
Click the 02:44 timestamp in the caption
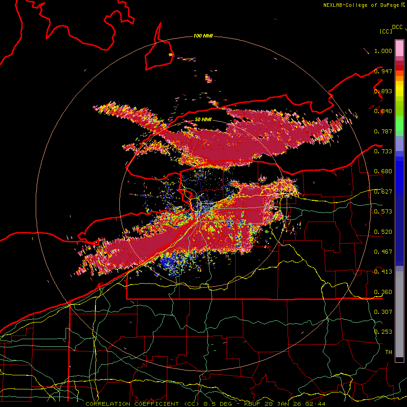(315, 404)
